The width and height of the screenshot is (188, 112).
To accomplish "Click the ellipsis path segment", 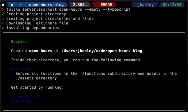I will pyautogui.click(x=21, y=5).
